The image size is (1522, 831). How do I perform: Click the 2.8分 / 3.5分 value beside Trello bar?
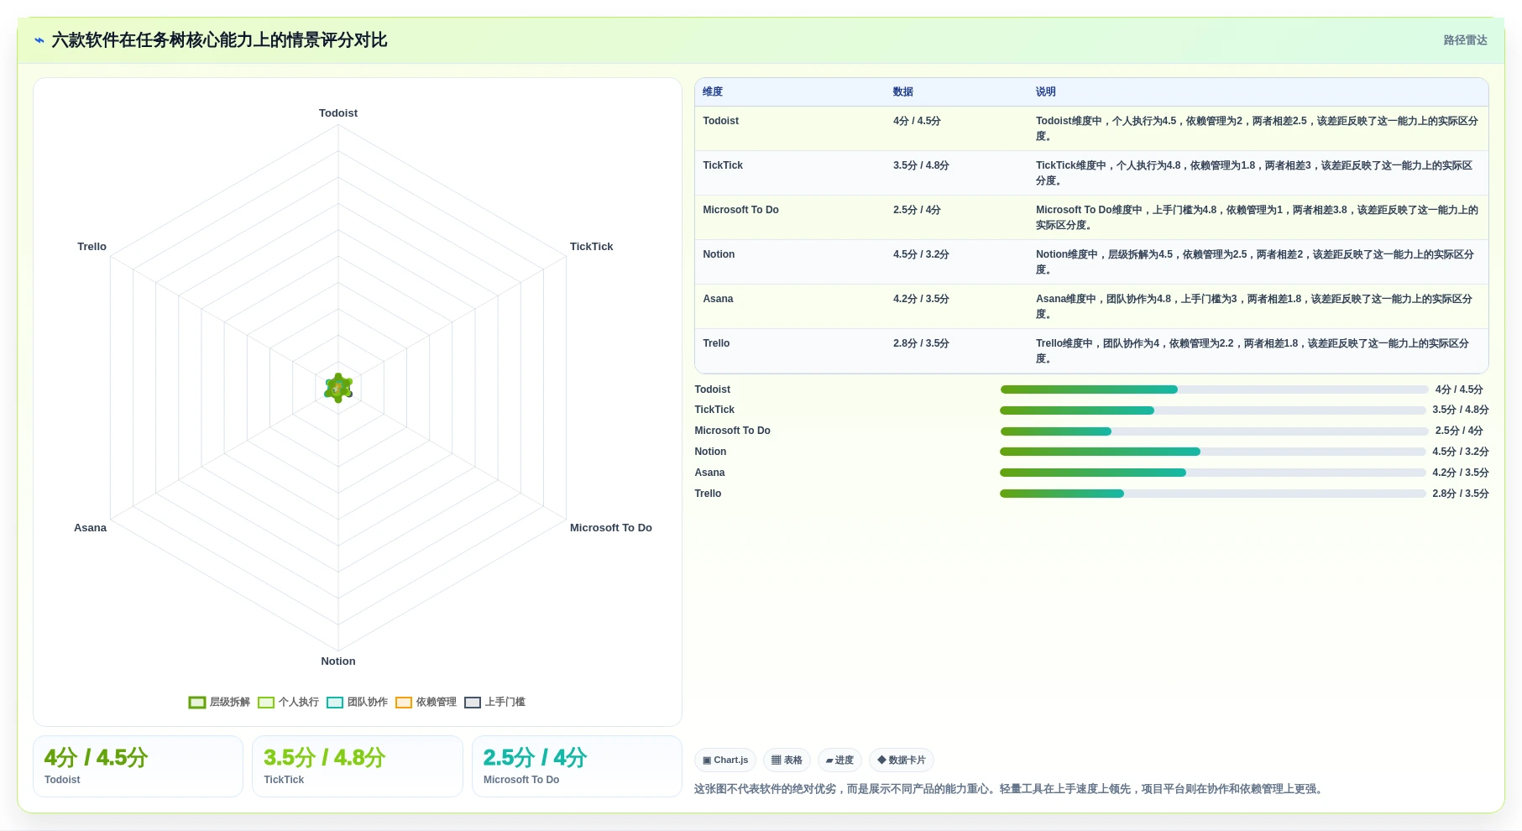coord(1461,494)
